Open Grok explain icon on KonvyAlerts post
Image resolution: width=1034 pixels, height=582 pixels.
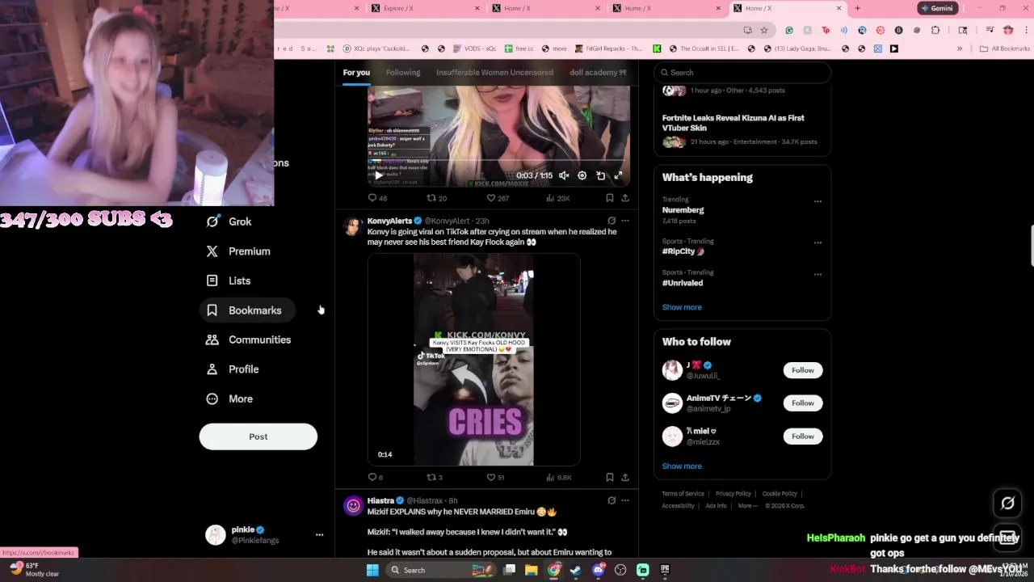612,221
